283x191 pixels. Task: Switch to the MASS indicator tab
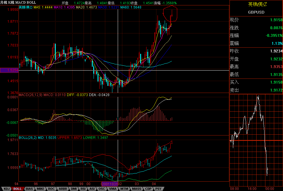point(136,189)
